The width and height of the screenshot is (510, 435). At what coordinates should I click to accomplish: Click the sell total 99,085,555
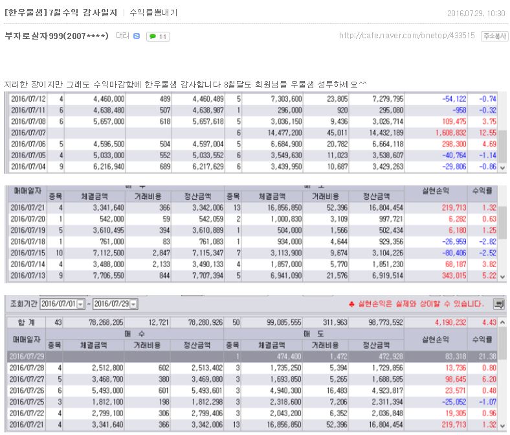tap(283, 323)
